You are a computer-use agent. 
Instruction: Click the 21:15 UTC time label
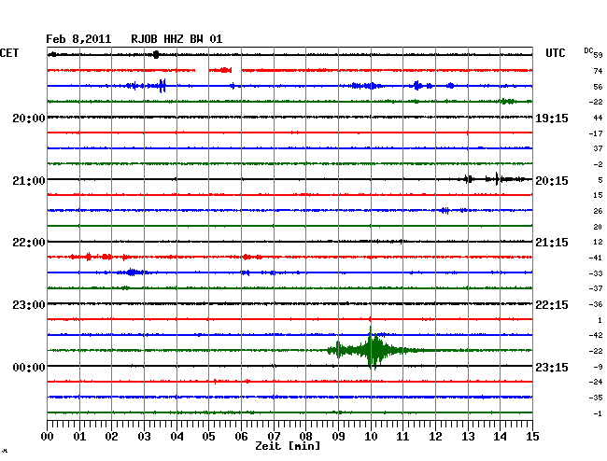click(552, 243)
